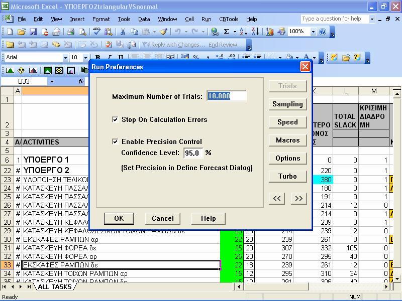Toggle Stop On Calculation Errors checkbox
This screenshot has width=402, height=301.
(115, 119)
